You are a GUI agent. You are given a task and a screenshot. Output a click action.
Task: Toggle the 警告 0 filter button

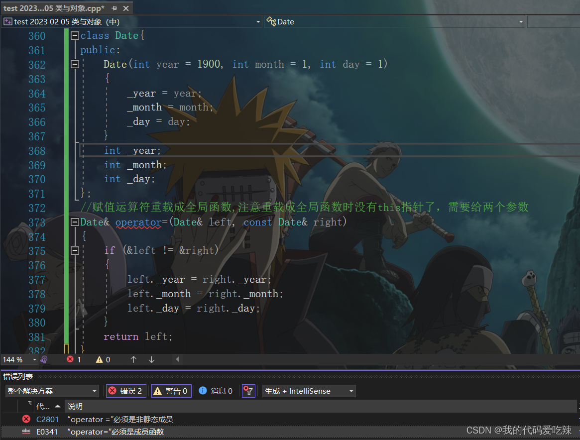point(171,391)
